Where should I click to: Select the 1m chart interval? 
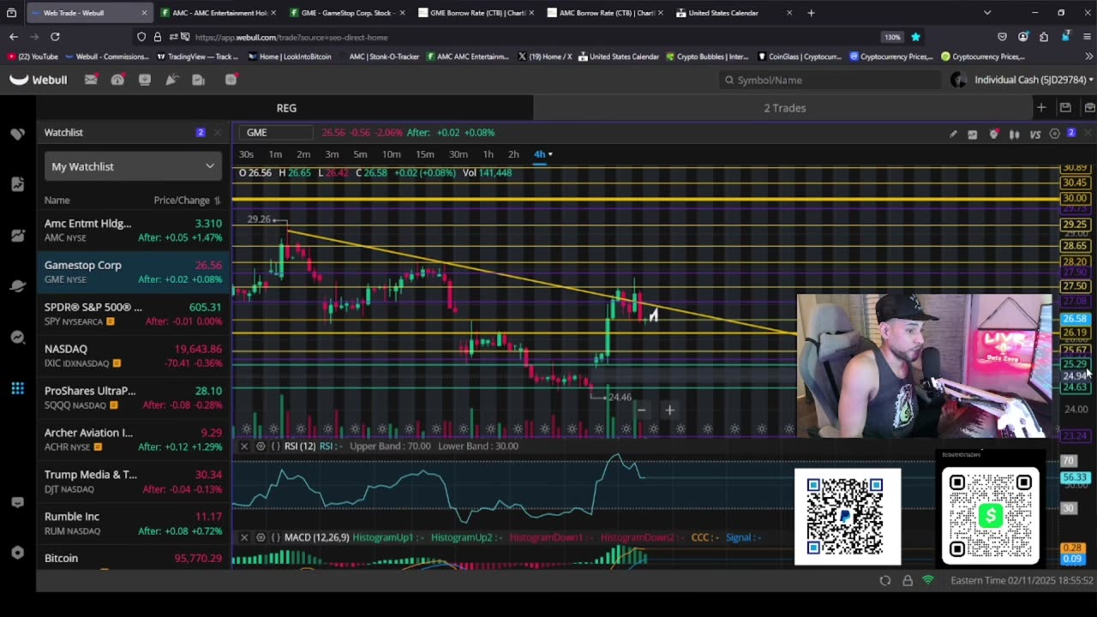(275, 154)
